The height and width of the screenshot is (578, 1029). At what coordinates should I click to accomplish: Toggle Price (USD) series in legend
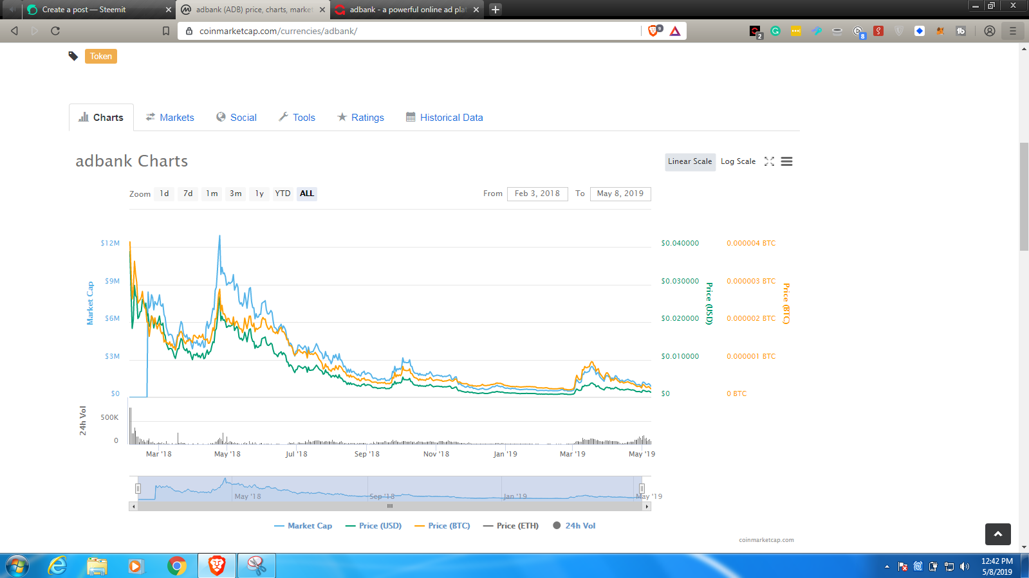(x=373, y=526)
